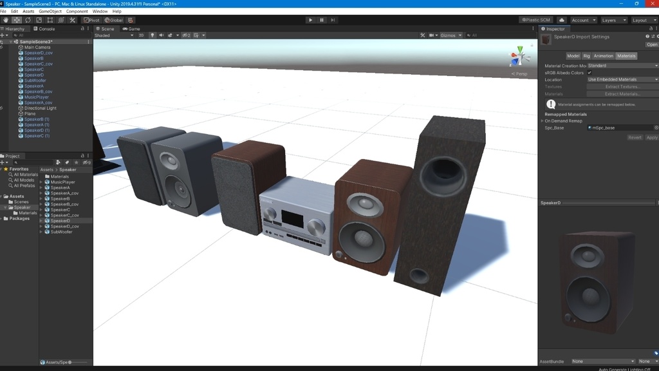Click the Step frame button
659x371 pixels.
pos(333,20)
